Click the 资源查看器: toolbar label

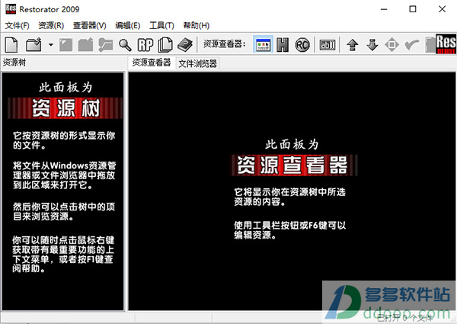pyautogui.click(x=225, y=44)
